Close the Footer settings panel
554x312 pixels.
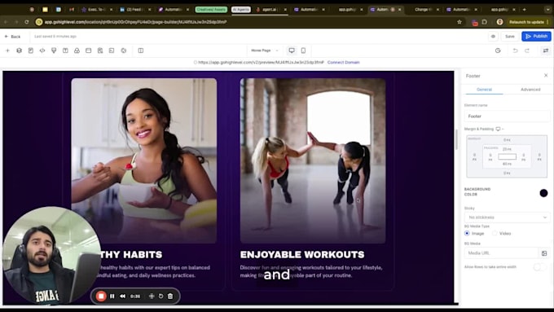(x=546, y=75)
